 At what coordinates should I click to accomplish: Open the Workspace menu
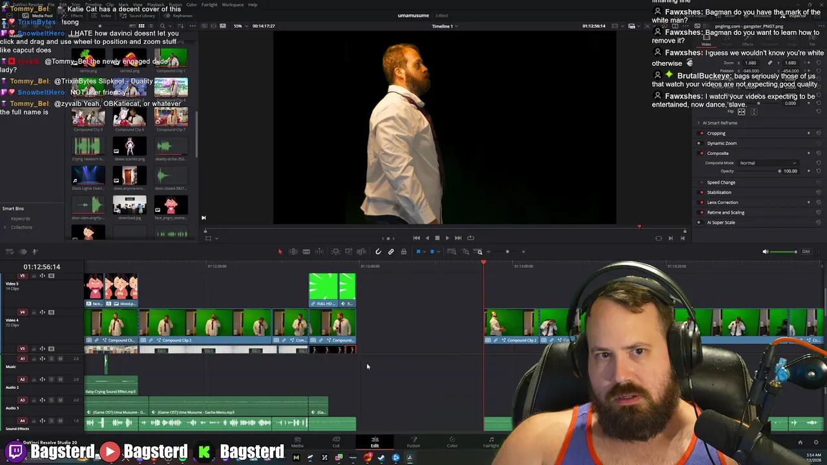(233, 5)
